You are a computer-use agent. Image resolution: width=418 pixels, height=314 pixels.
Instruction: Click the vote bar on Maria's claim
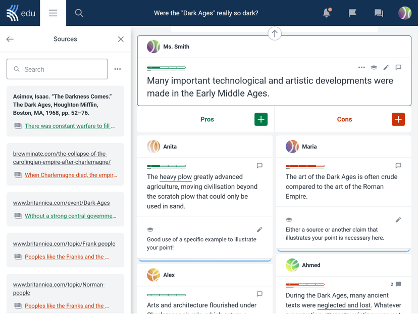(305, 166)
